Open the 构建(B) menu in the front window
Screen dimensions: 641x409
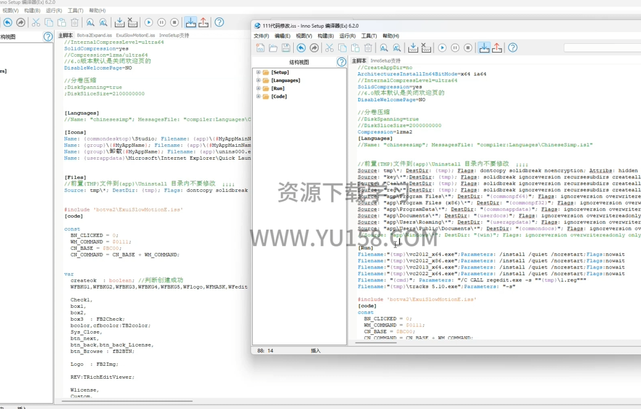point(325,36)
